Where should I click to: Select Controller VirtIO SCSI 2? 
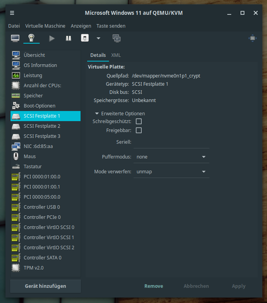tap(46, 248)
